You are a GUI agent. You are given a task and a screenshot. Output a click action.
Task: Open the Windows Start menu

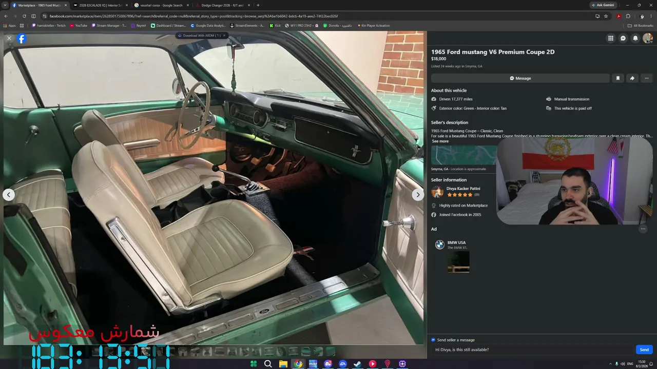point(254,364)
